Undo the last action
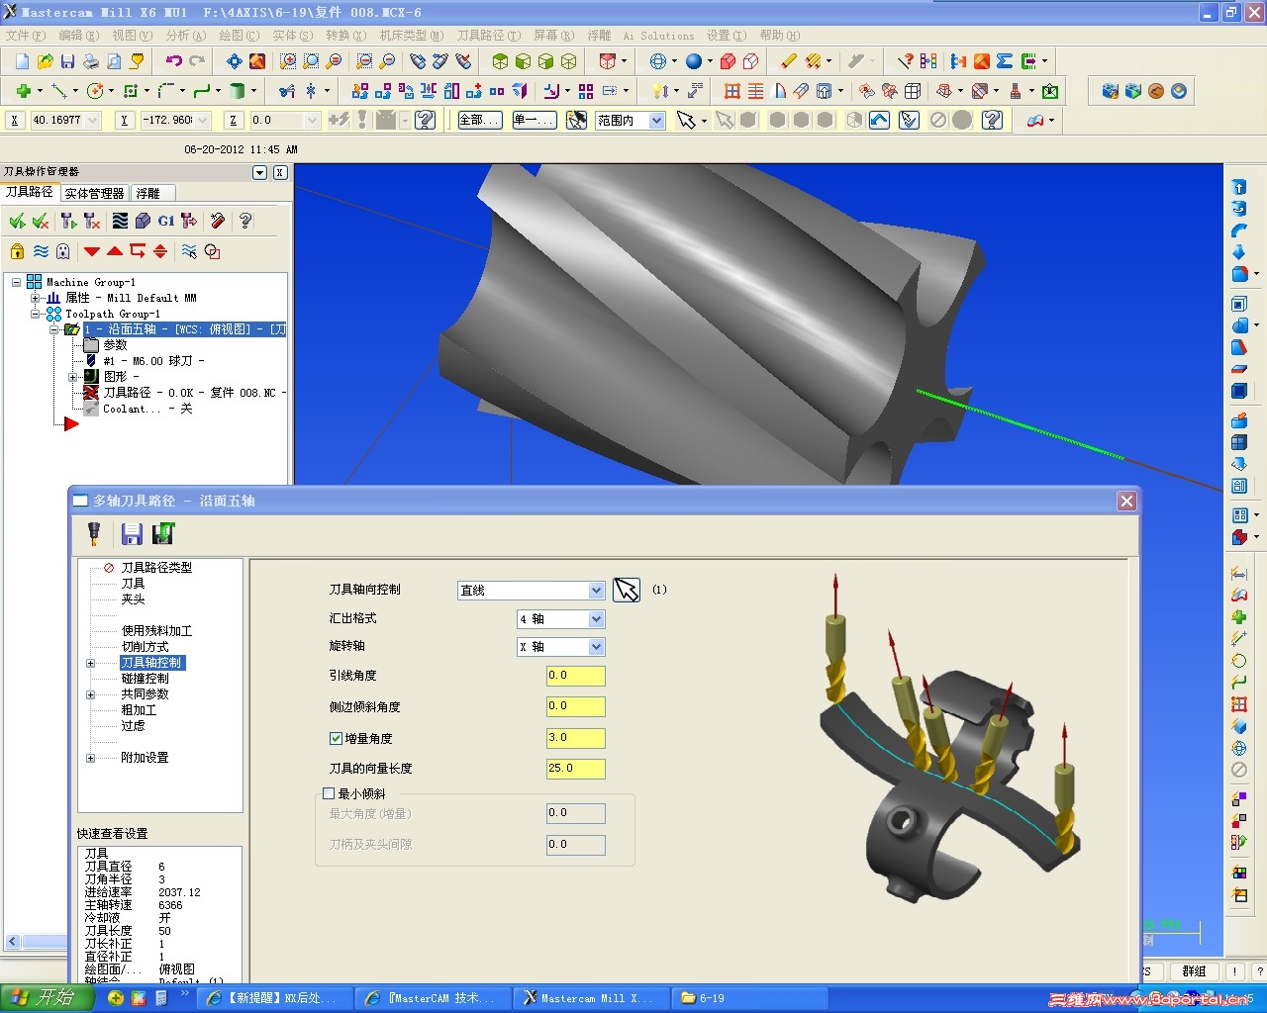This screenshot has width=1267, height=1013. (x=174, y=61)
